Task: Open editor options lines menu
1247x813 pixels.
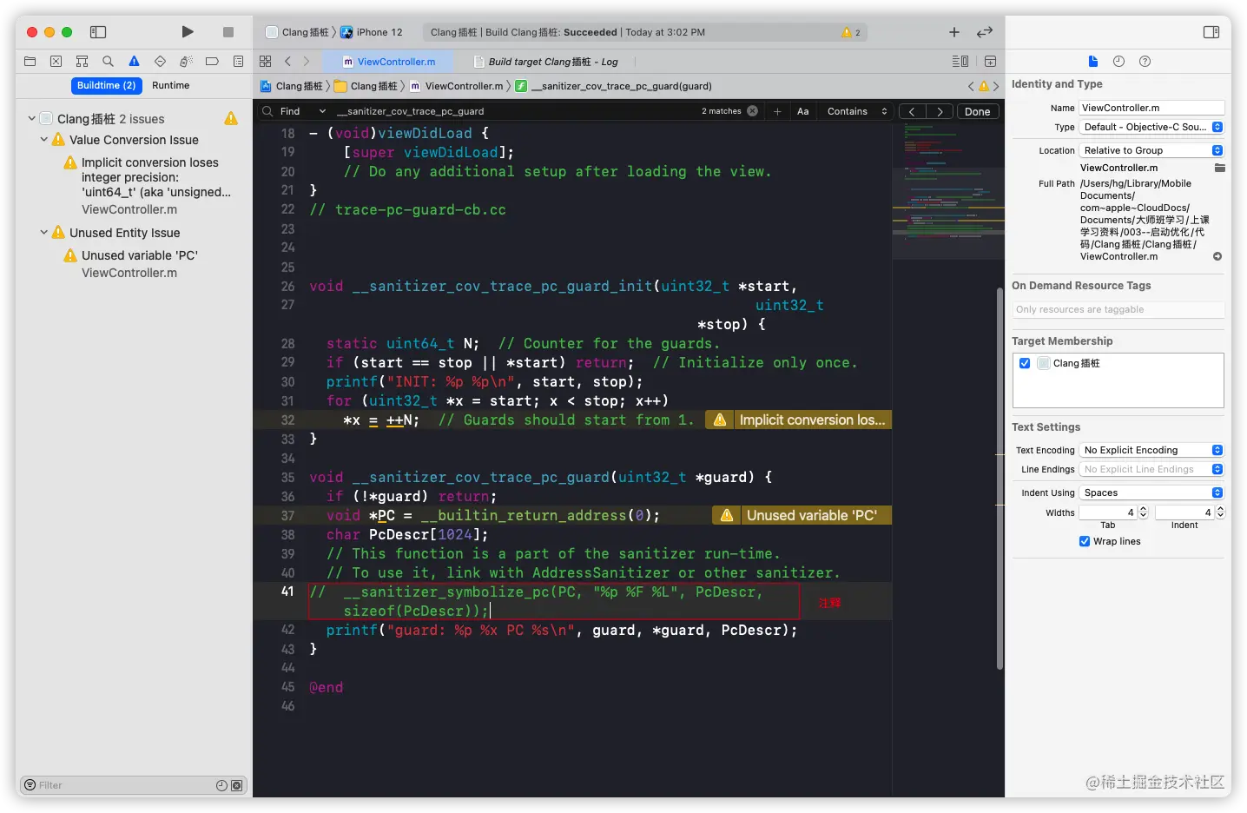Action: (x=960, y=62)
